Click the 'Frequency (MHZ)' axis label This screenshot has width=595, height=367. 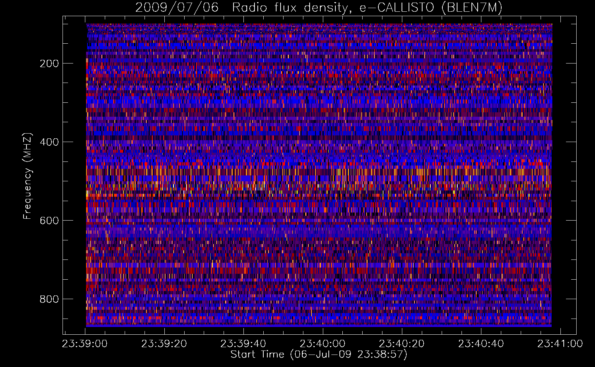click(x=28, y=176)
